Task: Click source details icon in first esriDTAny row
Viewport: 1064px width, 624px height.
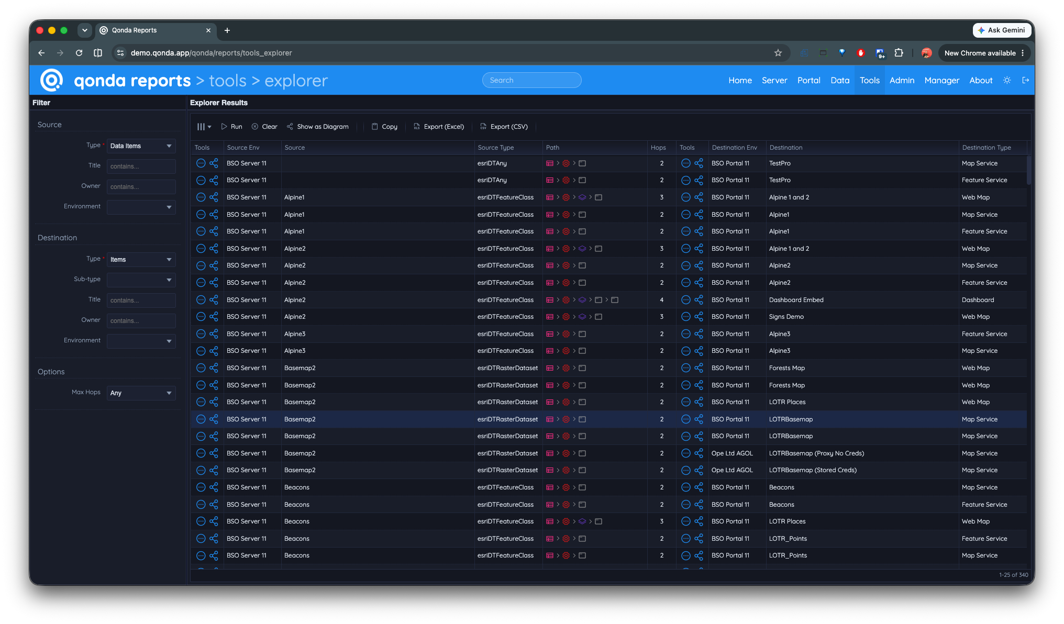Action: pos(201,163)
